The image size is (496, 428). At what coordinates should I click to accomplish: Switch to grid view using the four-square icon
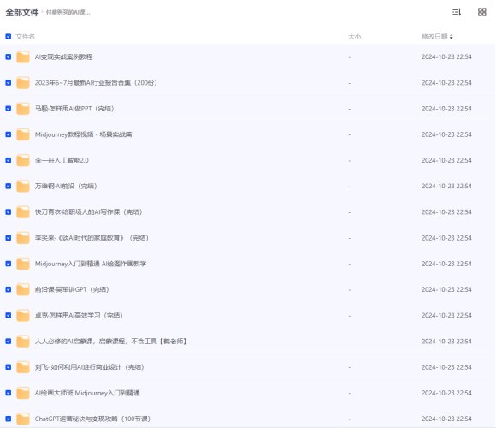tap(481, 12)
